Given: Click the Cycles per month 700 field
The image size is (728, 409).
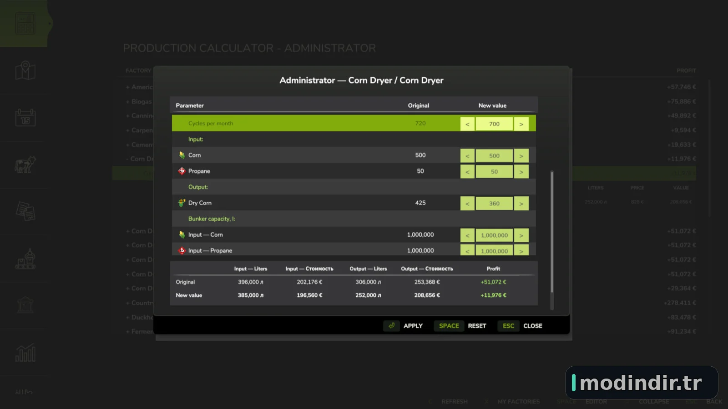Looking at the screenshot, I should click(x=494, y=124).
